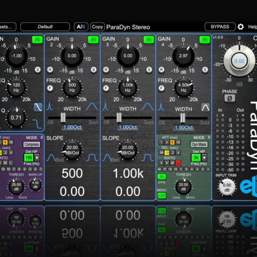Click the highlighted wide bell icon on band 4

coord(206,107)
